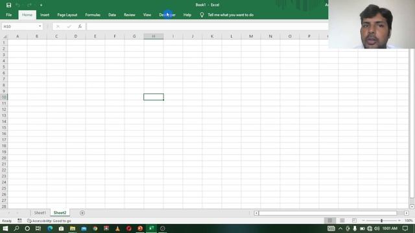Click the Redo arrow in quick access toolbar

(x=29, y=5)
